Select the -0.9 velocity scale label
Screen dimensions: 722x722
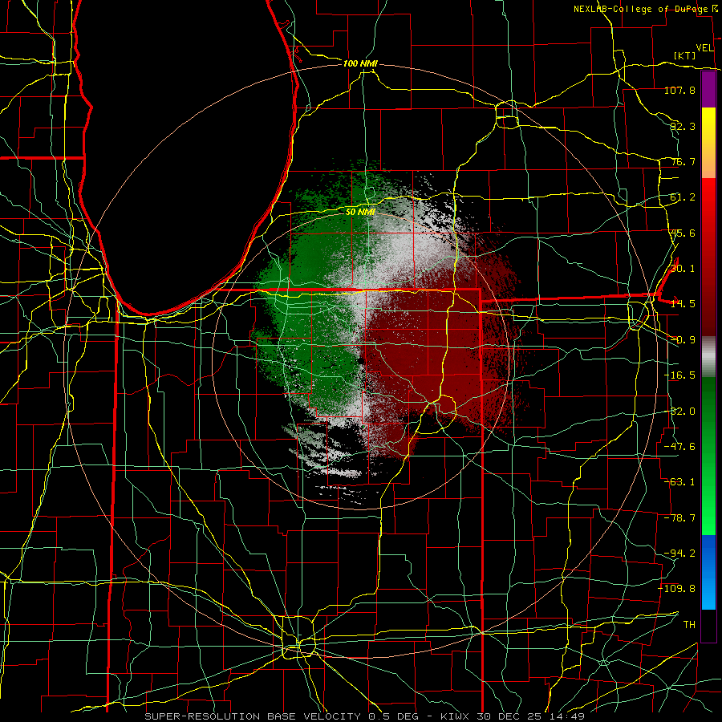(683, 340)
